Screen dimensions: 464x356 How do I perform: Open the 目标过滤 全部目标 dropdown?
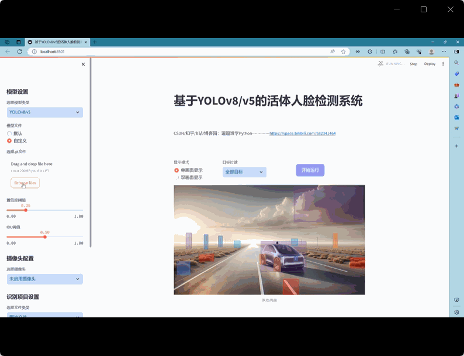click(x=244, y=172)
